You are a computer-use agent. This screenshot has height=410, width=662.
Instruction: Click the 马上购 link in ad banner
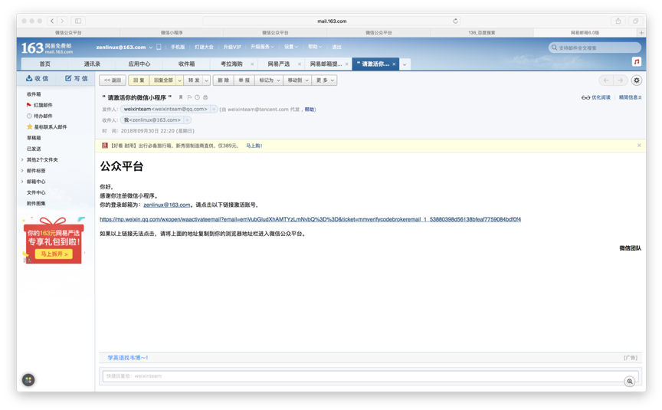[x=254, y=146]
